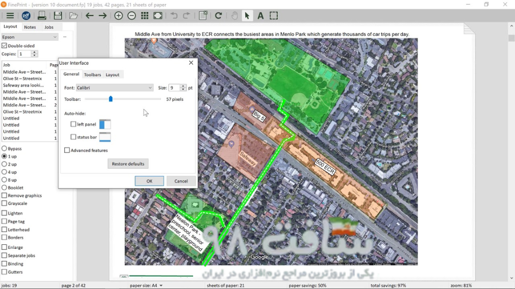The height and width of the screenshot is (289, 515).
Task: Click the Undo icon
Action: 174,16
